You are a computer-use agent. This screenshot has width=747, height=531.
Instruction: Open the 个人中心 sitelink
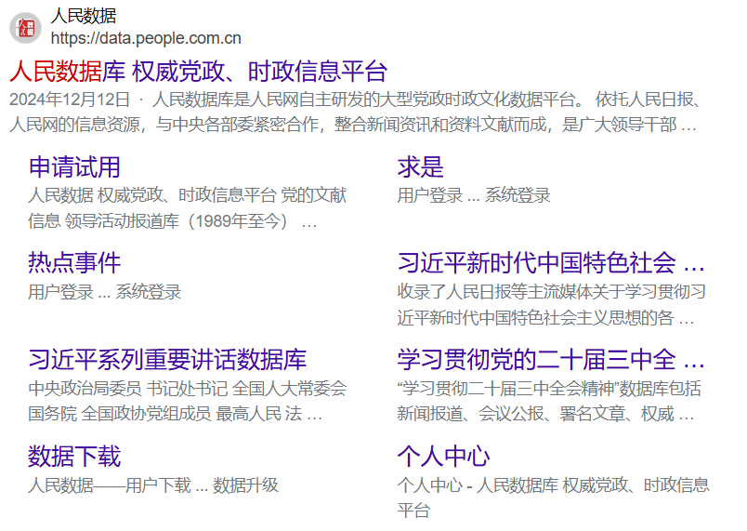pyautogui.click(x=443, y=457)
